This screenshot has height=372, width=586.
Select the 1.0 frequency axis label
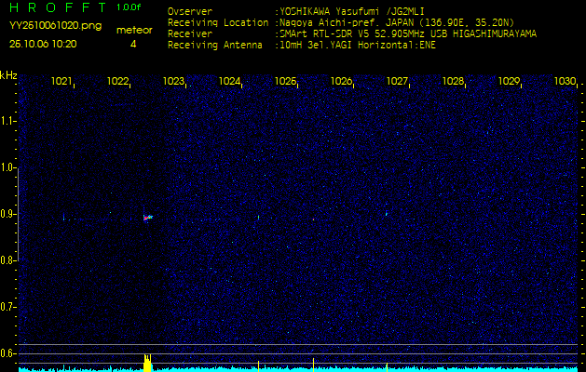(8, 167)
